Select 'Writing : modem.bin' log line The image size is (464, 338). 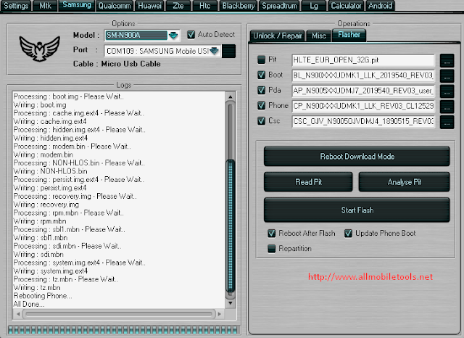(43, 154)
